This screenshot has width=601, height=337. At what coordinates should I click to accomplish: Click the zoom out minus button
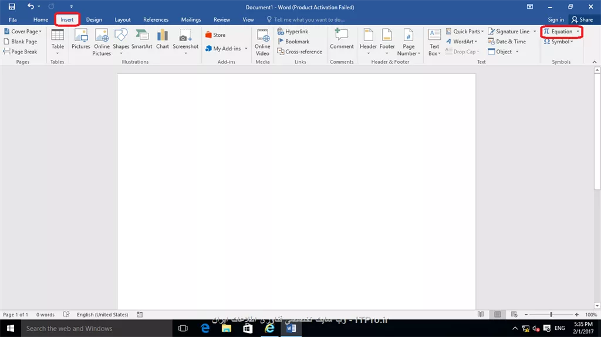point(526,314)
